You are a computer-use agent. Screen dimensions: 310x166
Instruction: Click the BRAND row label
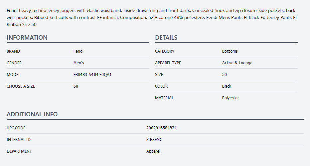pyautogui.click(x=13, y=51)
